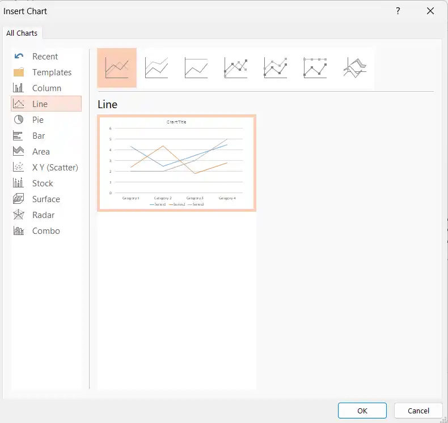The width and height of the screenshot is (448, 423).
Task: Select the X Y (Scatter) category label
Action: (55, 168)
